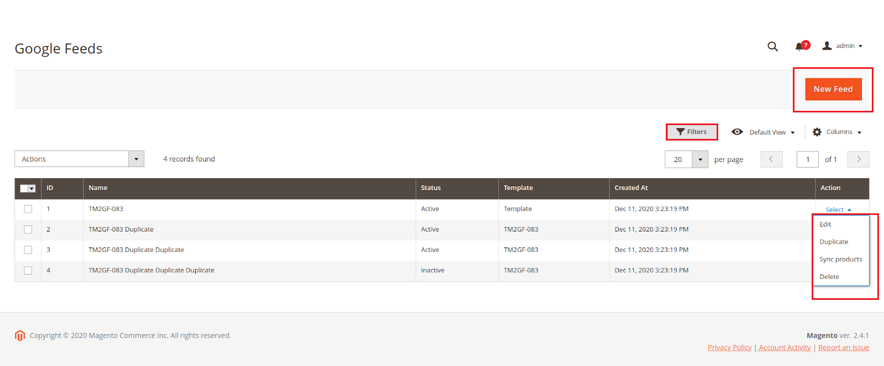Click the name TM2GF-083 Duplicate Duplicate Duplicate
The width and height of the screenshot is (884, 366).
pyautogui.click(x=151, y=270)
